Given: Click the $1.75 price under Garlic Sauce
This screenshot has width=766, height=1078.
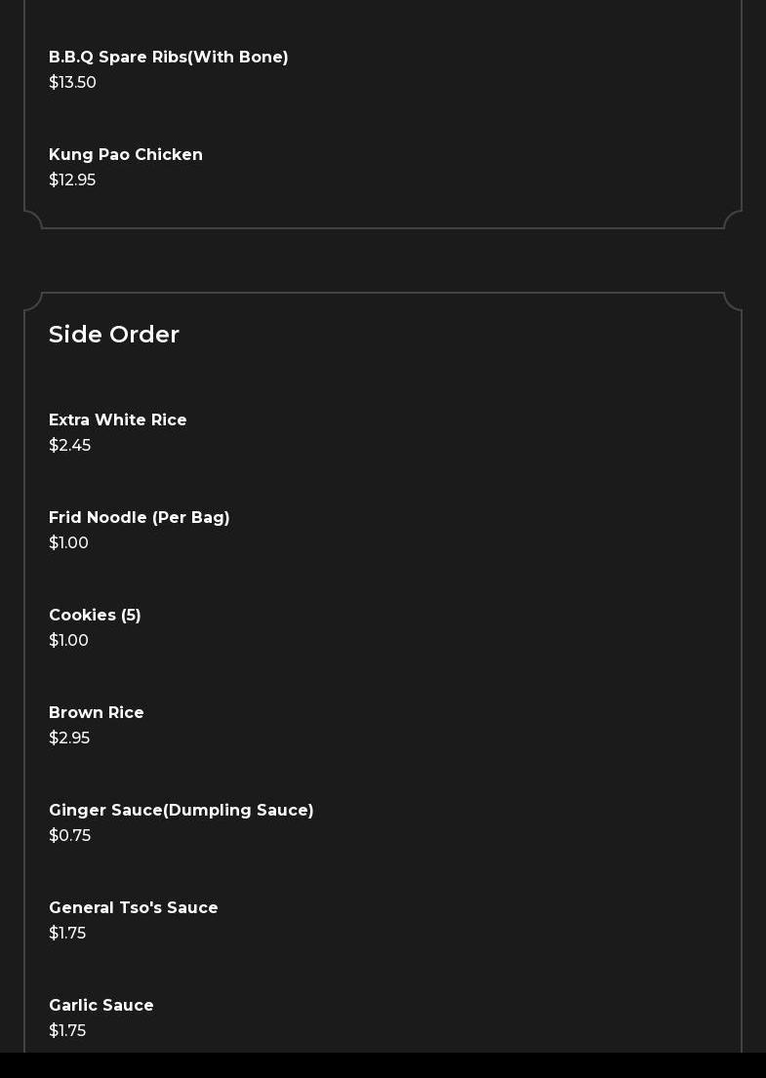Looking at the screenshot, I should point(67,1031).
